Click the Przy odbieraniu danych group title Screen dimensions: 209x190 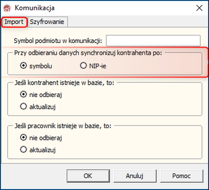tap(88, 53)
